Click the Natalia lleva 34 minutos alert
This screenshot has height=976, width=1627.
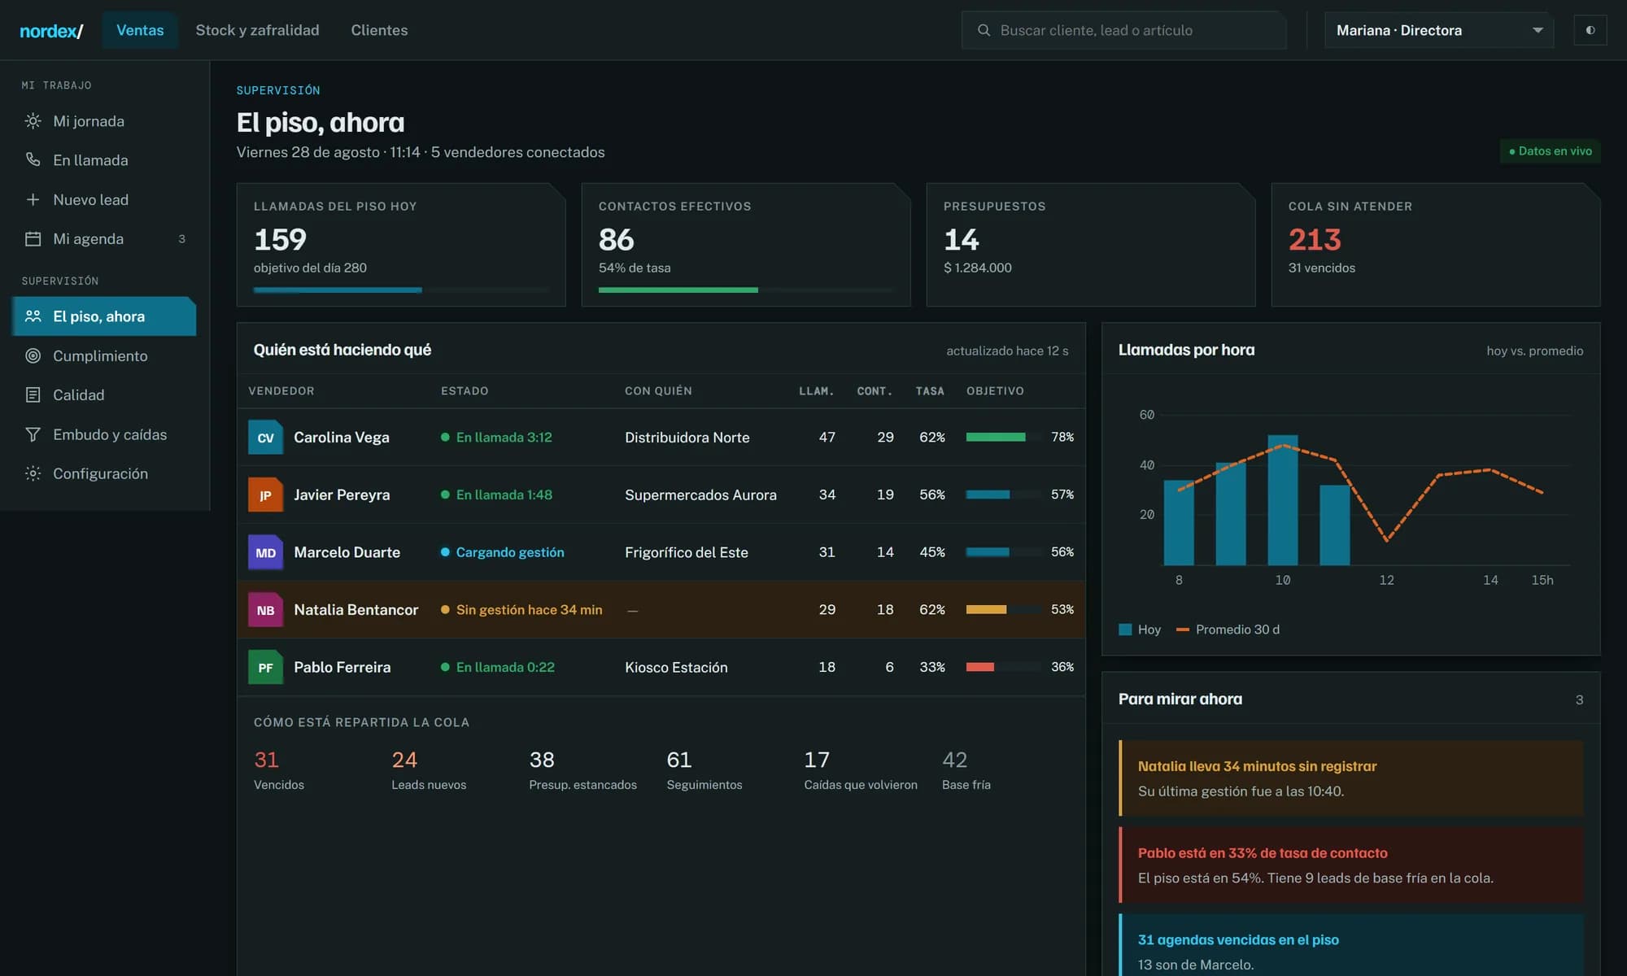[x=1350, y=778]
